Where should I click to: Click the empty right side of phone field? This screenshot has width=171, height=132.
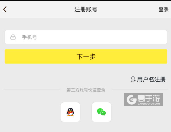(x=120, y=37)
